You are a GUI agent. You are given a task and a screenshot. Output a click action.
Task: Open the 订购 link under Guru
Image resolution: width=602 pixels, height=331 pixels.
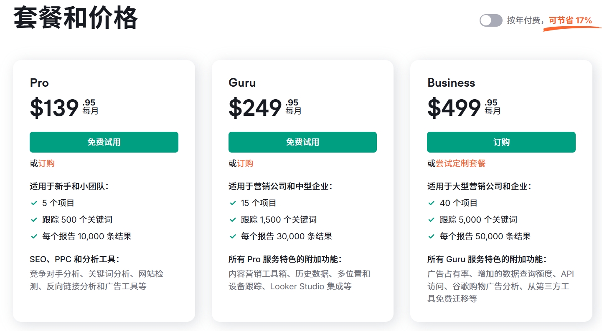(245, 163)
